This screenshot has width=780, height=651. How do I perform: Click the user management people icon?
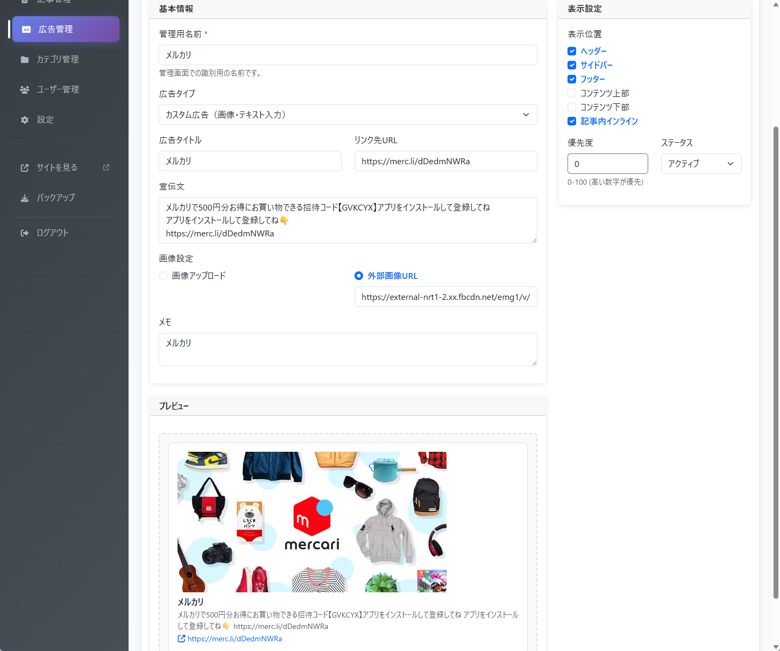coord(25,90)
